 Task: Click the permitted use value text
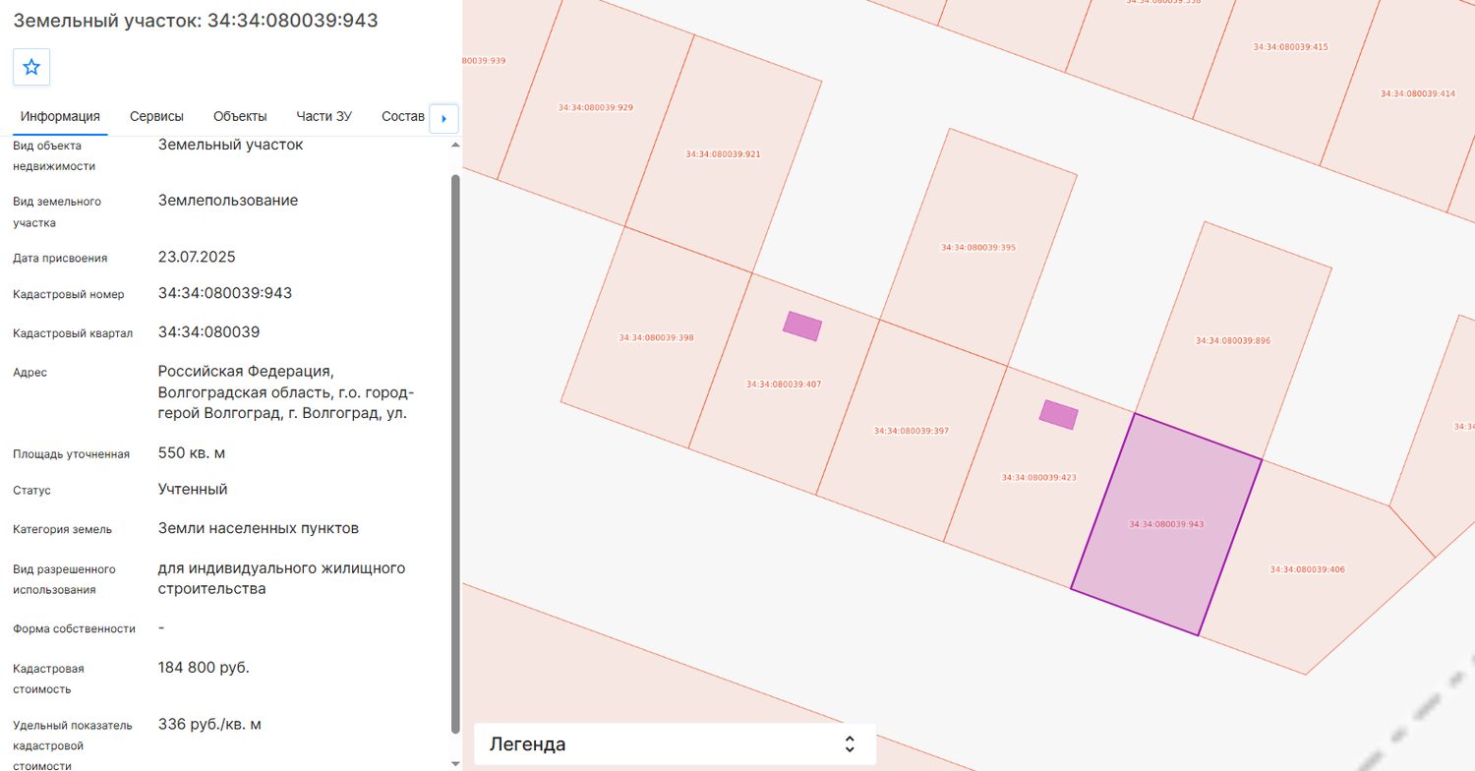[282, 578]
